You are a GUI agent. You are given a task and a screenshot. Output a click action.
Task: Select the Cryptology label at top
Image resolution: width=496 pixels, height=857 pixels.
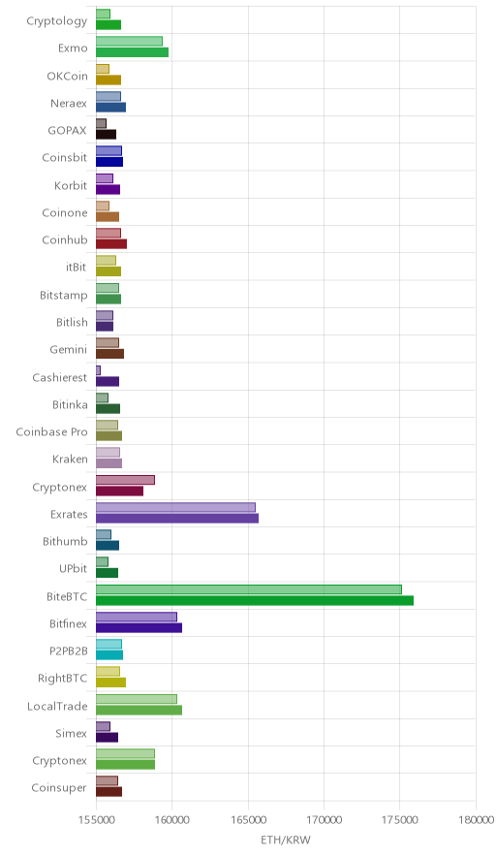click(57, 20)
